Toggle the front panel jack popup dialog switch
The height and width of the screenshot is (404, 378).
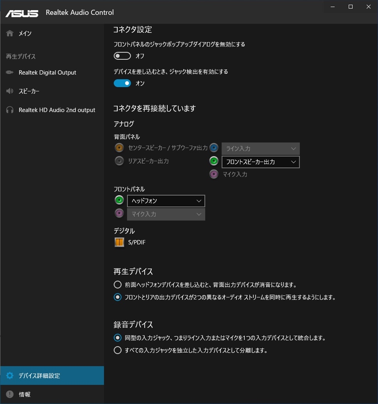pyautogui.click(x=122, y=56)
